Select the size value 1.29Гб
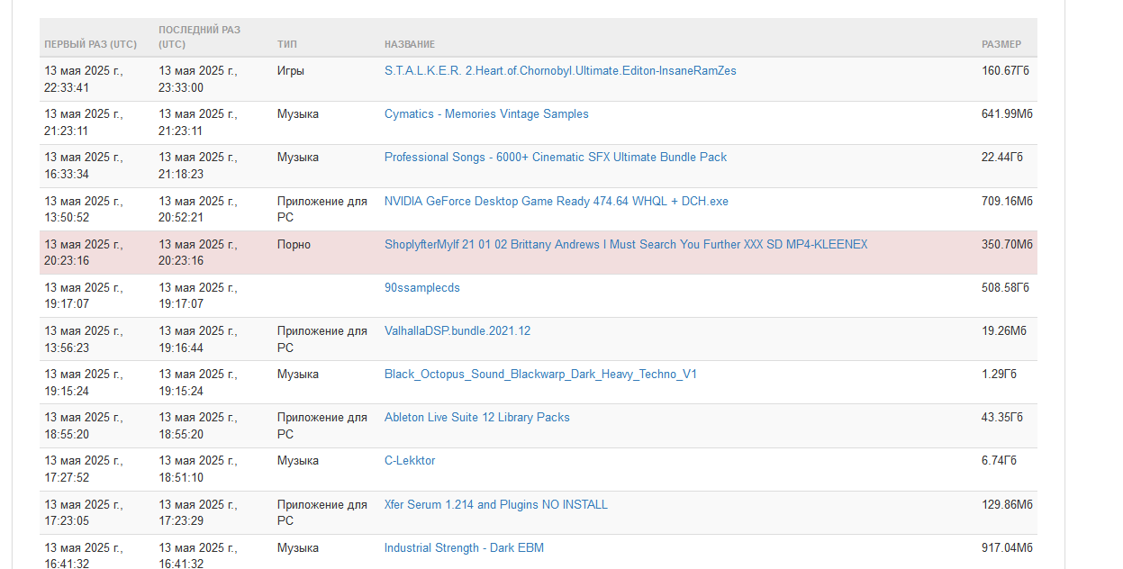This screenshot has width=1123, height=569. (x=1000, y=375)
